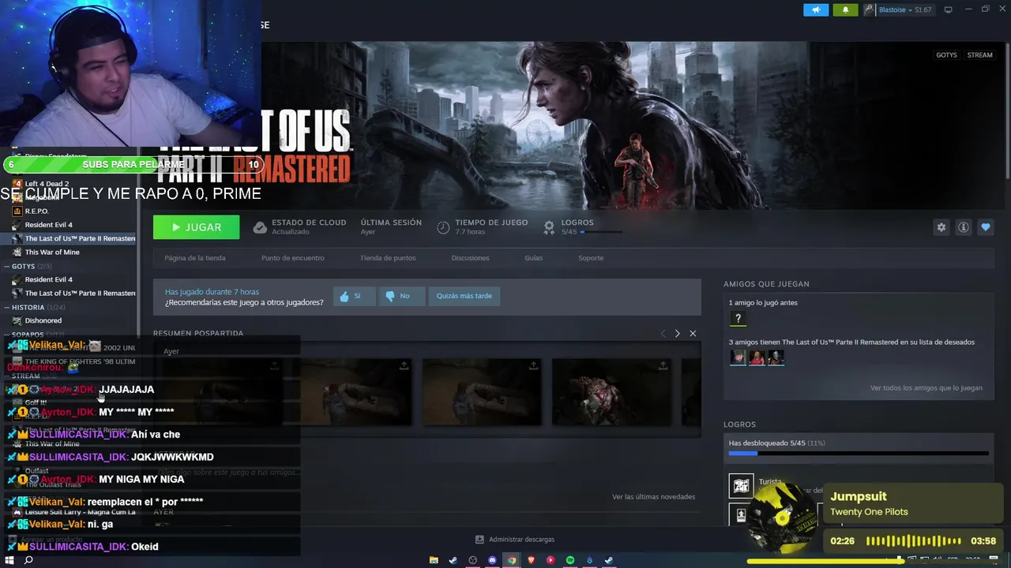Click the Windows taskbar search icon

click(x=28, y=560)
